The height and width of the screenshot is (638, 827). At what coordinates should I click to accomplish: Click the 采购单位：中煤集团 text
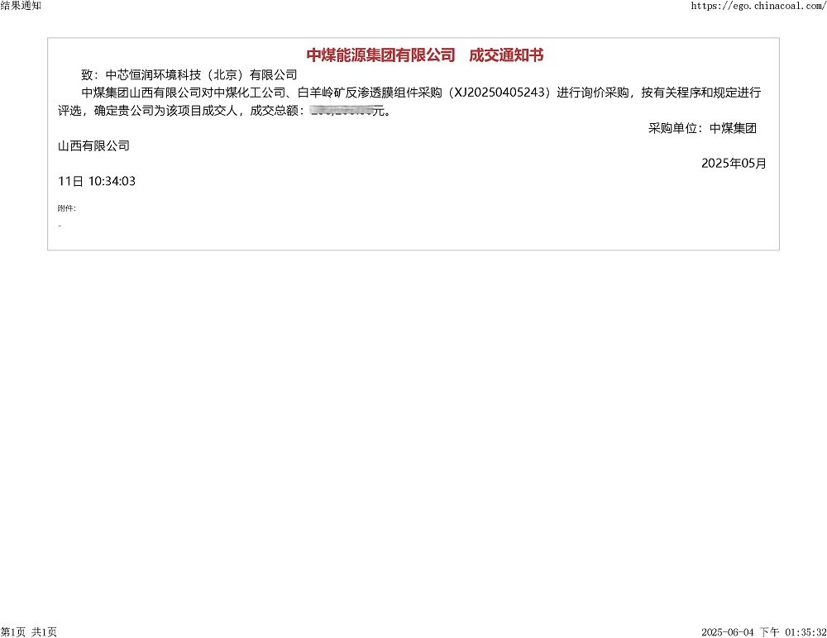pos(702,128)
